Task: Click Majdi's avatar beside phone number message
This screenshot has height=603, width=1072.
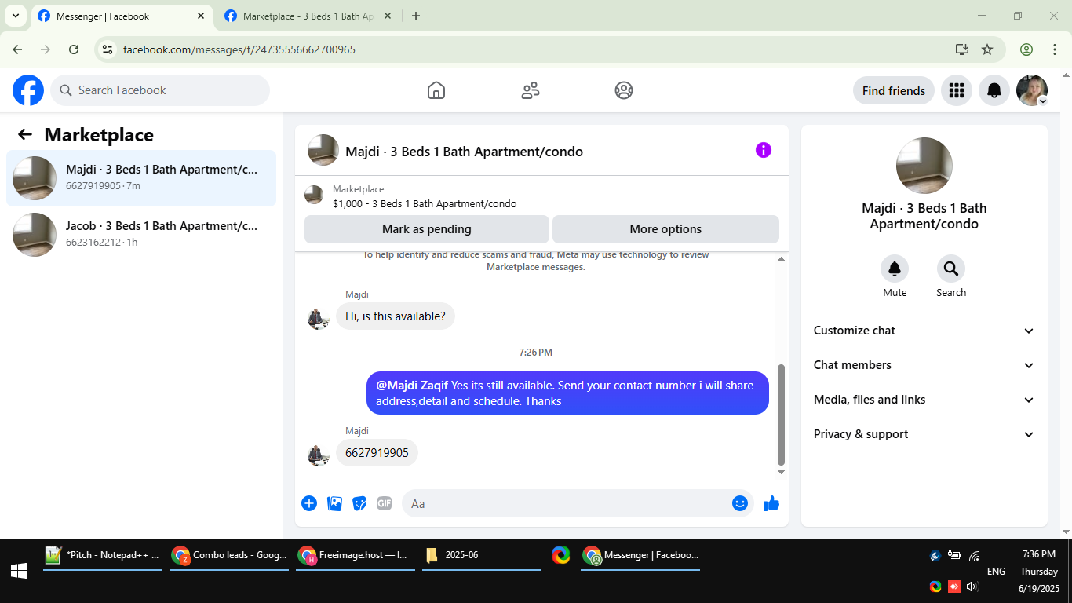Action: 318,455
